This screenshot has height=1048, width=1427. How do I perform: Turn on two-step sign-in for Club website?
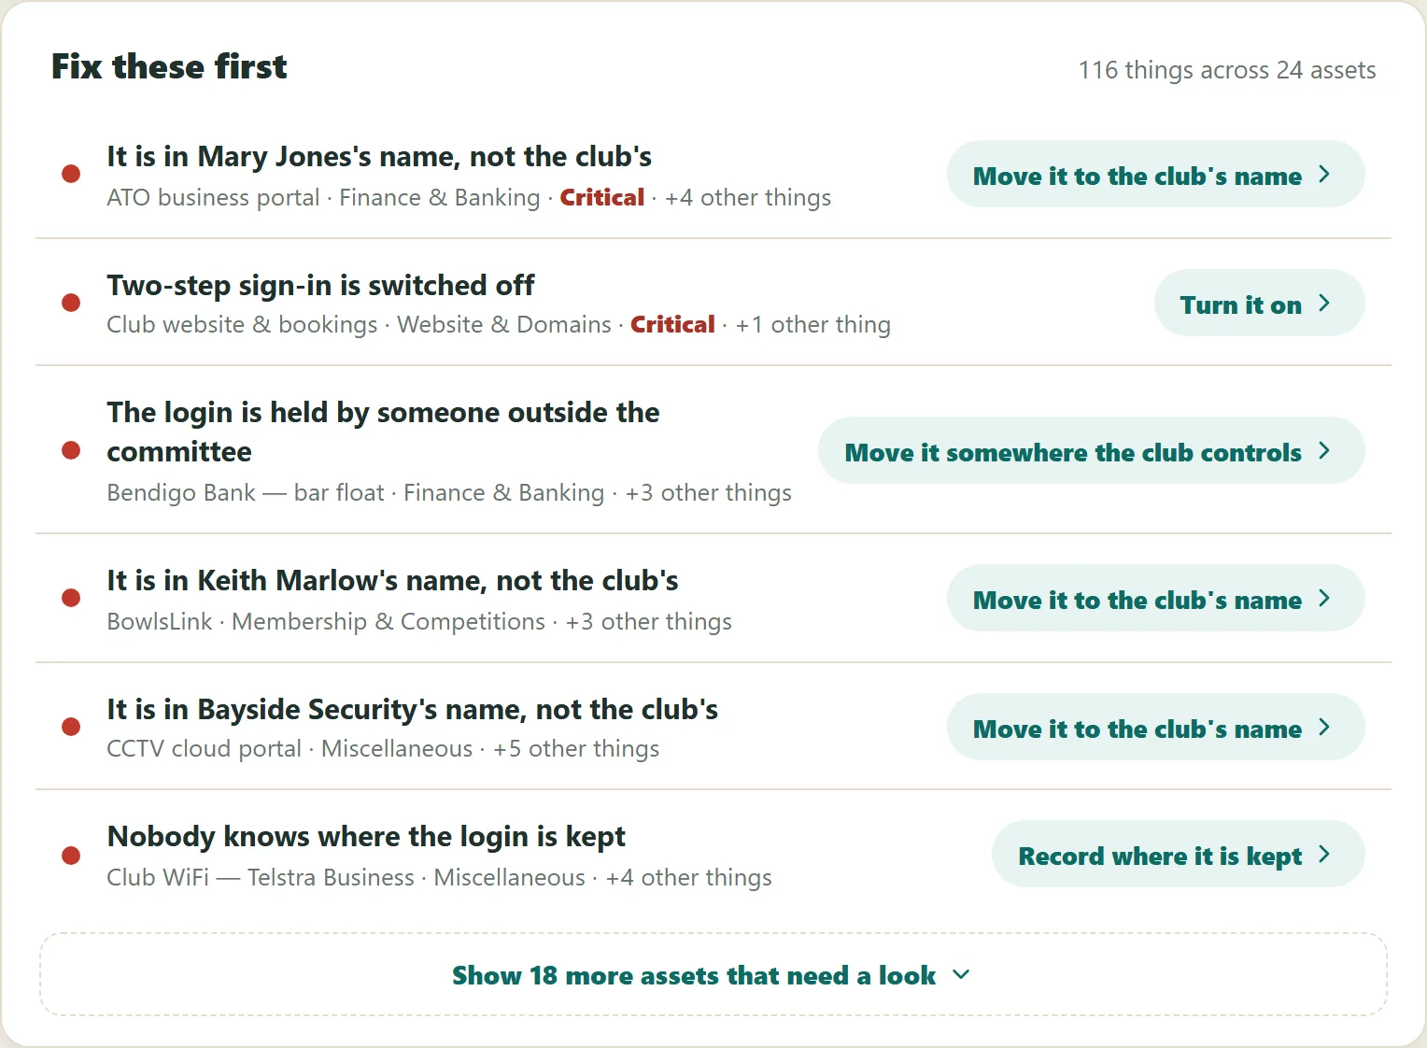click(1260, 304)
